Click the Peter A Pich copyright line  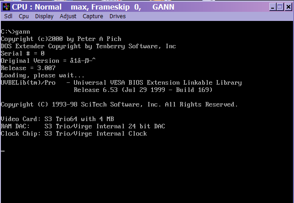tap(61, 39)
